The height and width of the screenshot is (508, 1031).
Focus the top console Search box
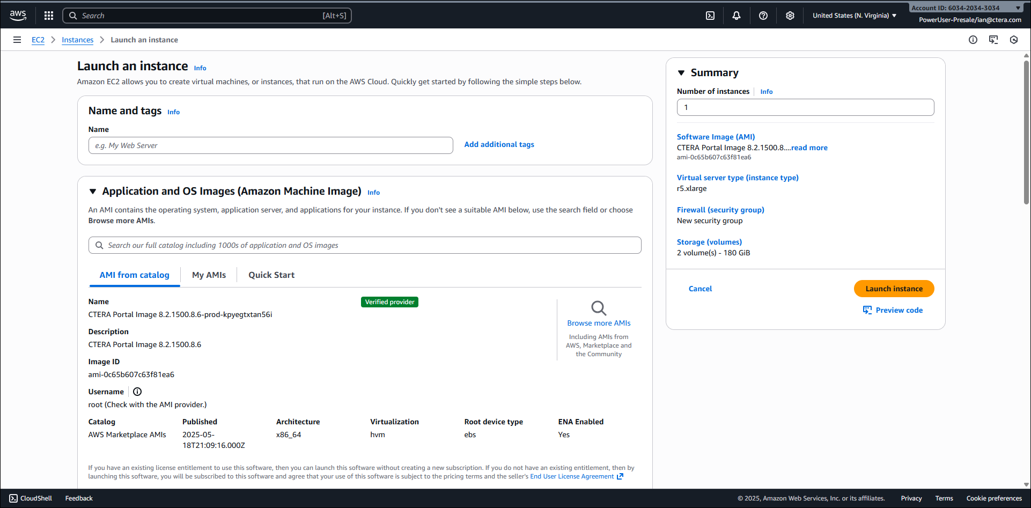(x=207, y=16)
